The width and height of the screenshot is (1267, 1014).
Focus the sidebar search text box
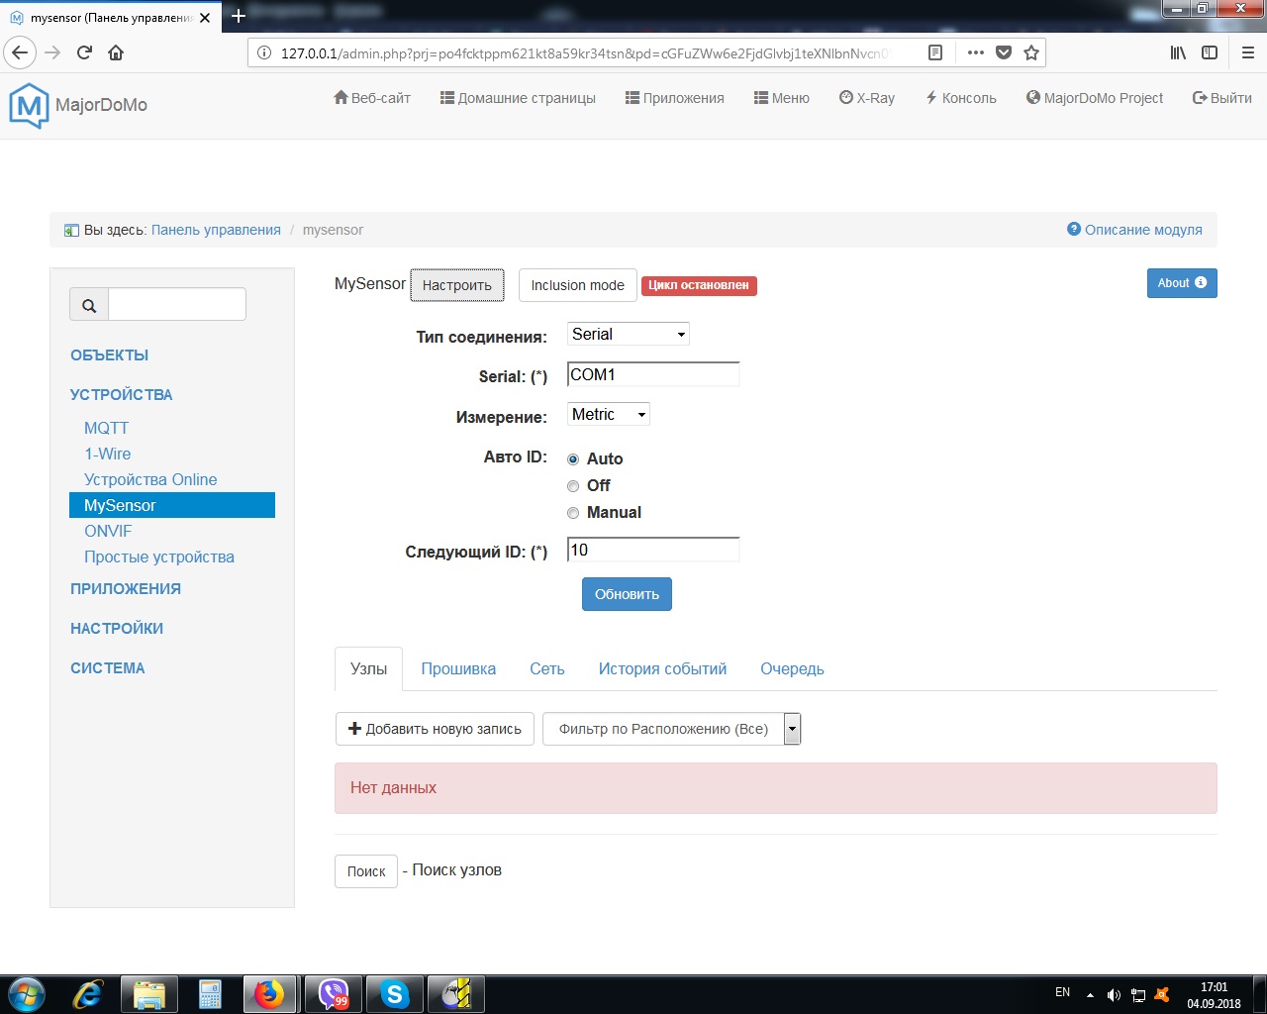(x=177, y=305)
